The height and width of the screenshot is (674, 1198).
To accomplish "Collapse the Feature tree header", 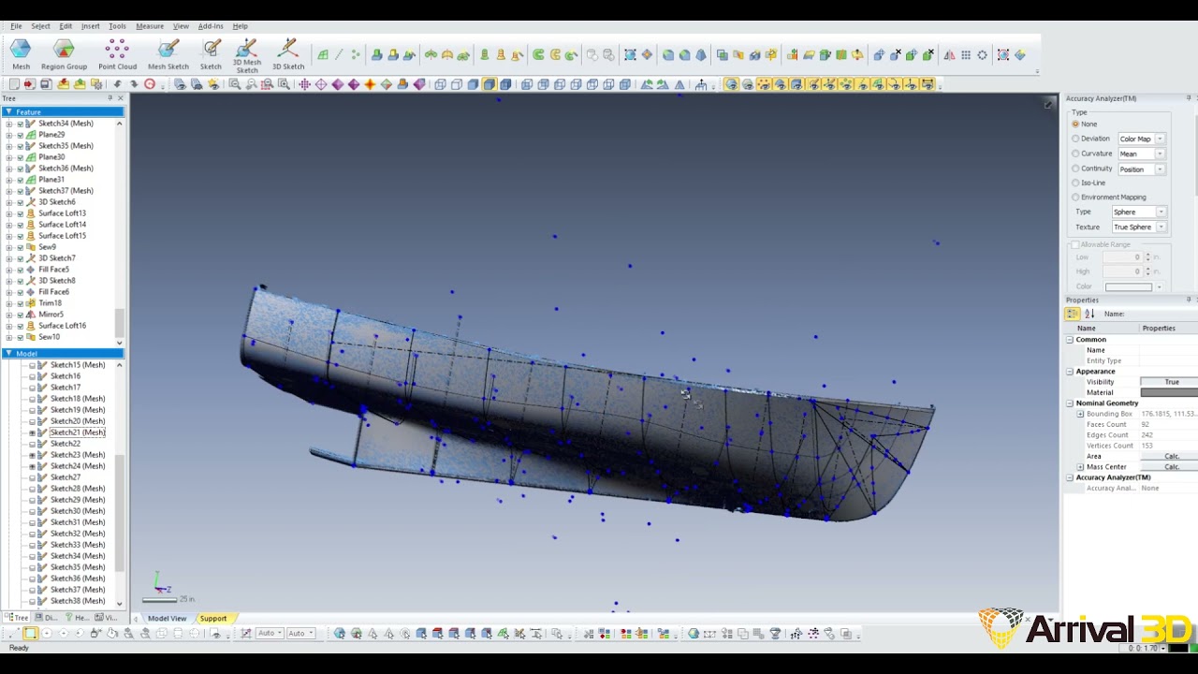I will (8, 111).
